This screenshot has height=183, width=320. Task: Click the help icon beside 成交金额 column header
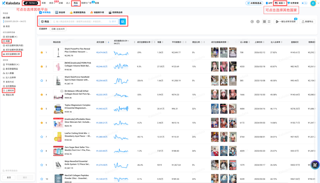point(106,42)
